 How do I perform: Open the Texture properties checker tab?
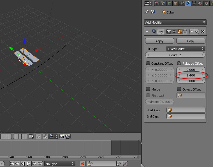(x=206, y=3)
